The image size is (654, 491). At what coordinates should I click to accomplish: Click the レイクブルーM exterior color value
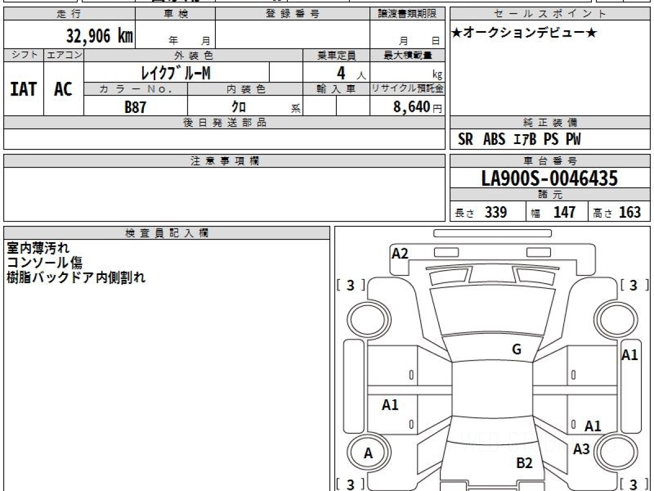click(x=175, y=72)
